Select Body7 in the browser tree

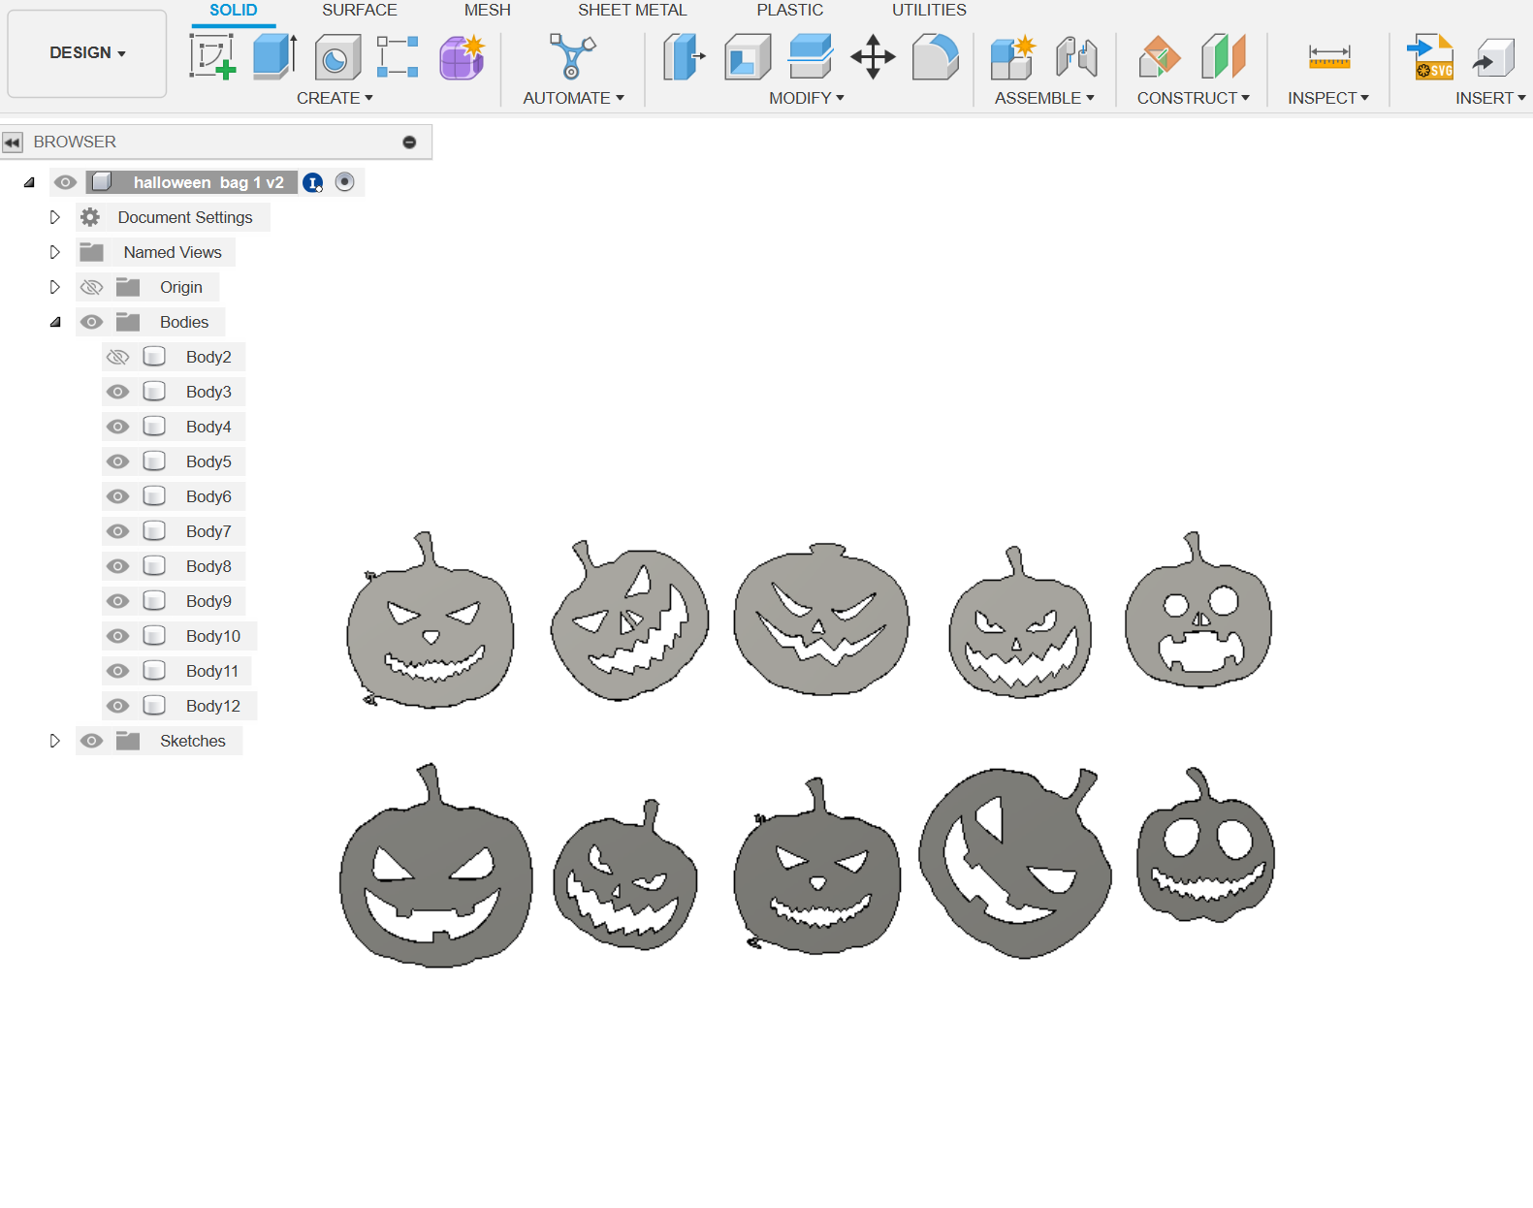(x=208, y=531)
